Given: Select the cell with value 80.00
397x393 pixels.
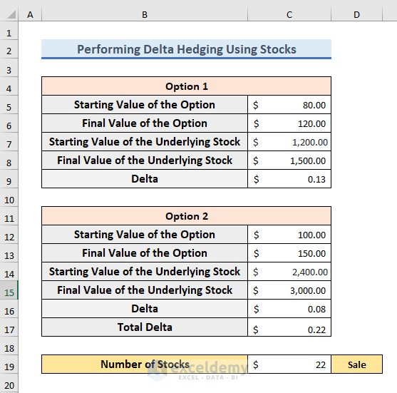Looking at the screenshot, I should (x=289, y=105).
